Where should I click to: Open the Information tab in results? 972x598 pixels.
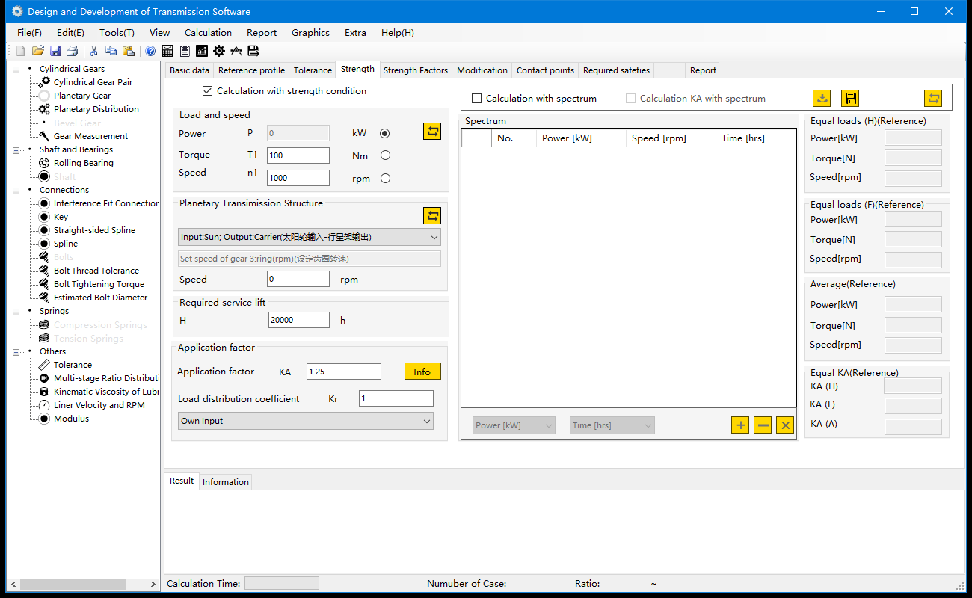(x=226, y=482)
